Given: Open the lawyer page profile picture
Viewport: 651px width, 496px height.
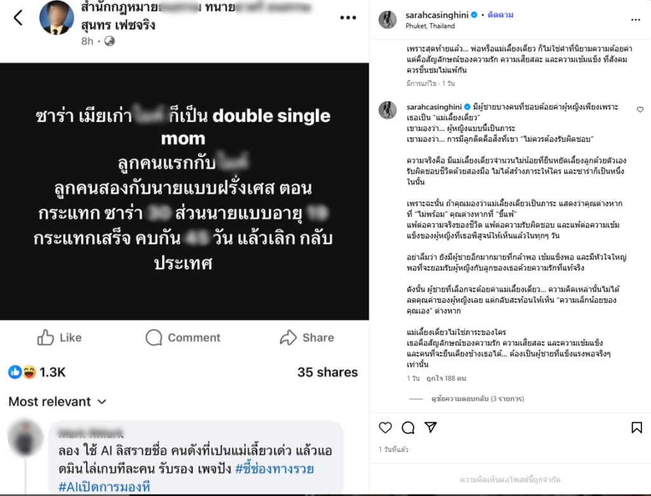Looking at the screenshot, I should 57,17.
